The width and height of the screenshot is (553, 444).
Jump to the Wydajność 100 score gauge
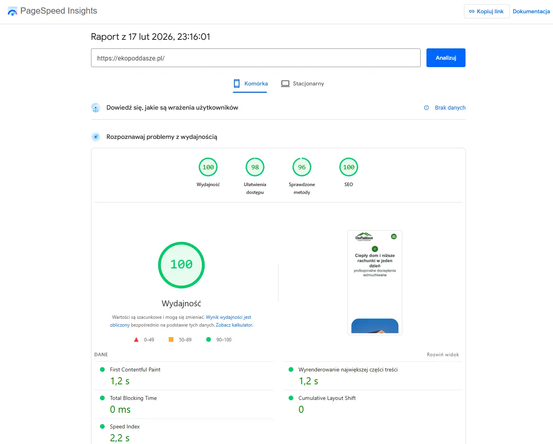[208, 167]
